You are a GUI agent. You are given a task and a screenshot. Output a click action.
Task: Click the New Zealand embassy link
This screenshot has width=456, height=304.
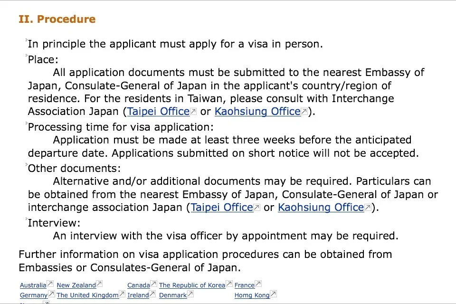pyautogui.click(x=76, y=285)
